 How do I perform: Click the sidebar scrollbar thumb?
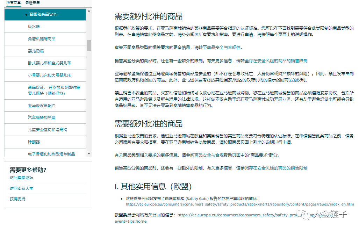tap(89, 45)
